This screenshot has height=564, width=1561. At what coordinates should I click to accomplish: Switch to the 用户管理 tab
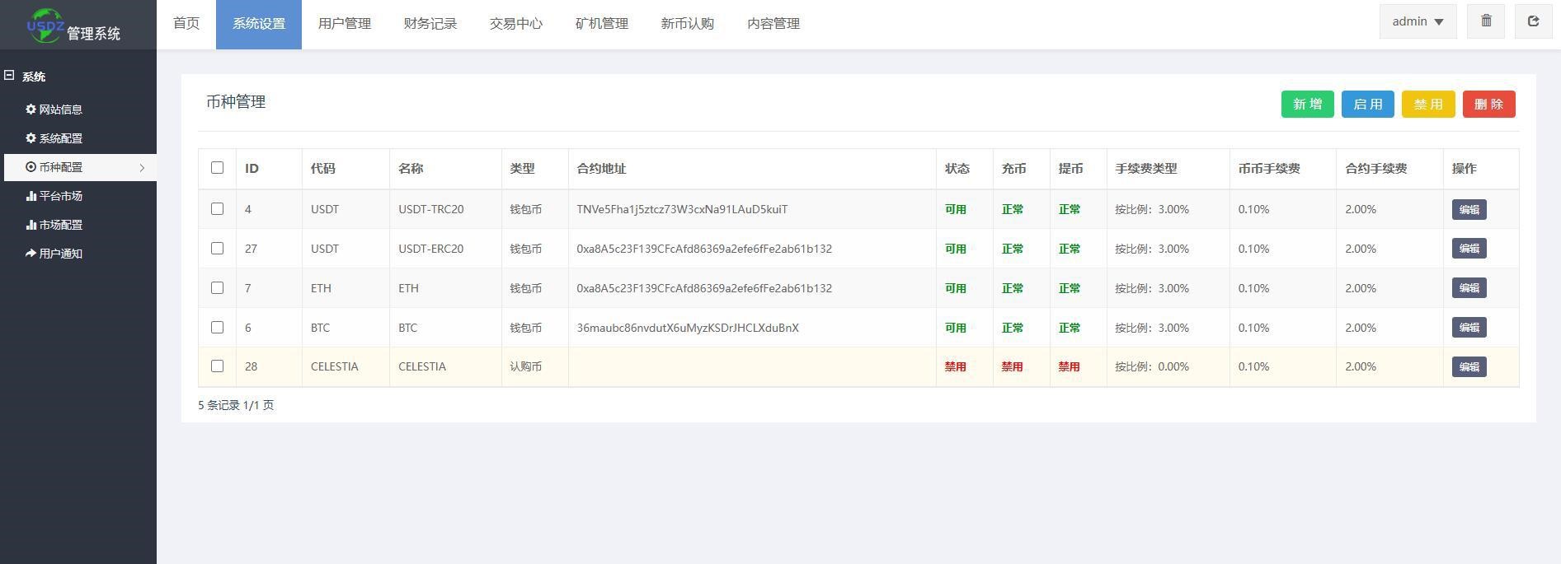click(344, 24)
